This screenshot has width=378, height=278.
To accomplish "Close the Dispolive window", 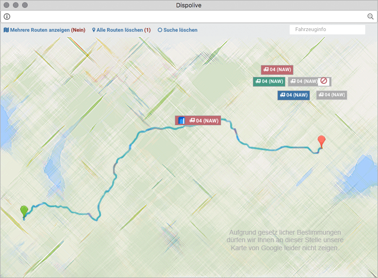I will tap(7, 5).
